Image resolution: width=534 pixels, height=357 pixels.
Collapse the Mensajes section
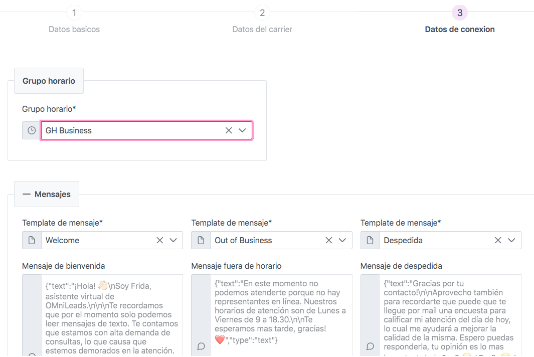pos(47,194)
